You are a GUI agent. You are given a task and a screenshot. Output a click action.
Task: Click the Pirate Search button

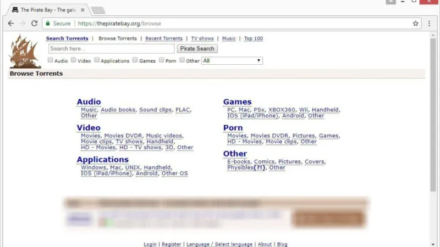[x=197, y=49]
